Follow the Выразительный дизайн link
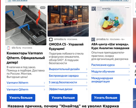This screenshot has height=108, width=136. 64,69
